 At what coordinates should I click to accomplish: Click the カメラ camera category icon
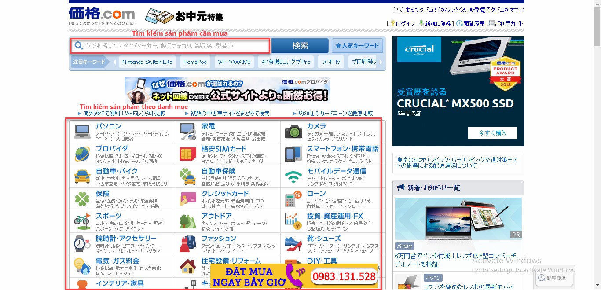(x=293, y=132)
